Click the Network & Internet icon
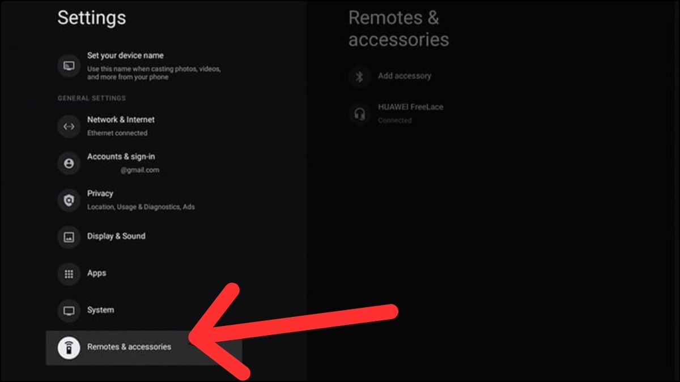The height and width of the screenshot is (382, 680). (69, 126)
